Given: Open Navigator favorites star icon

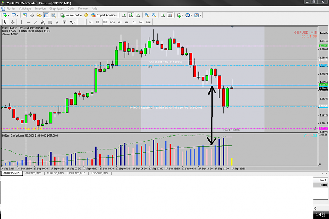Looking at the screenshot, I should pyautogui.click(x=39, y=15).
